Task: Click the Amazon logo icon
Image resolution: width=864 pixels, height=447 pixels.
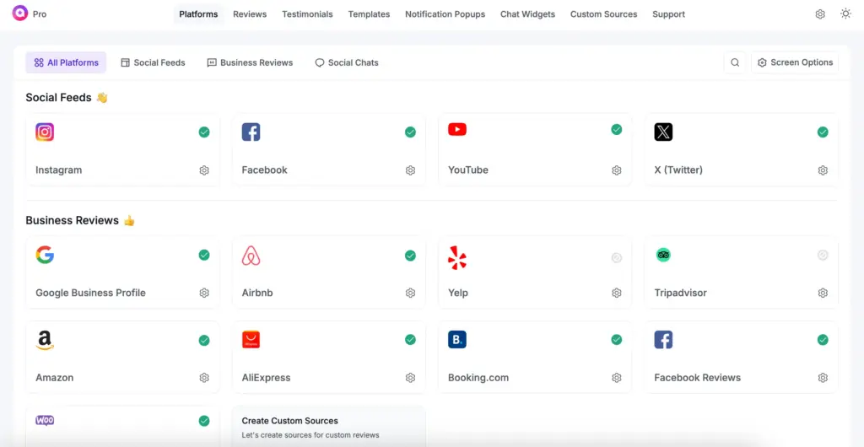Action: coord(45,341)
